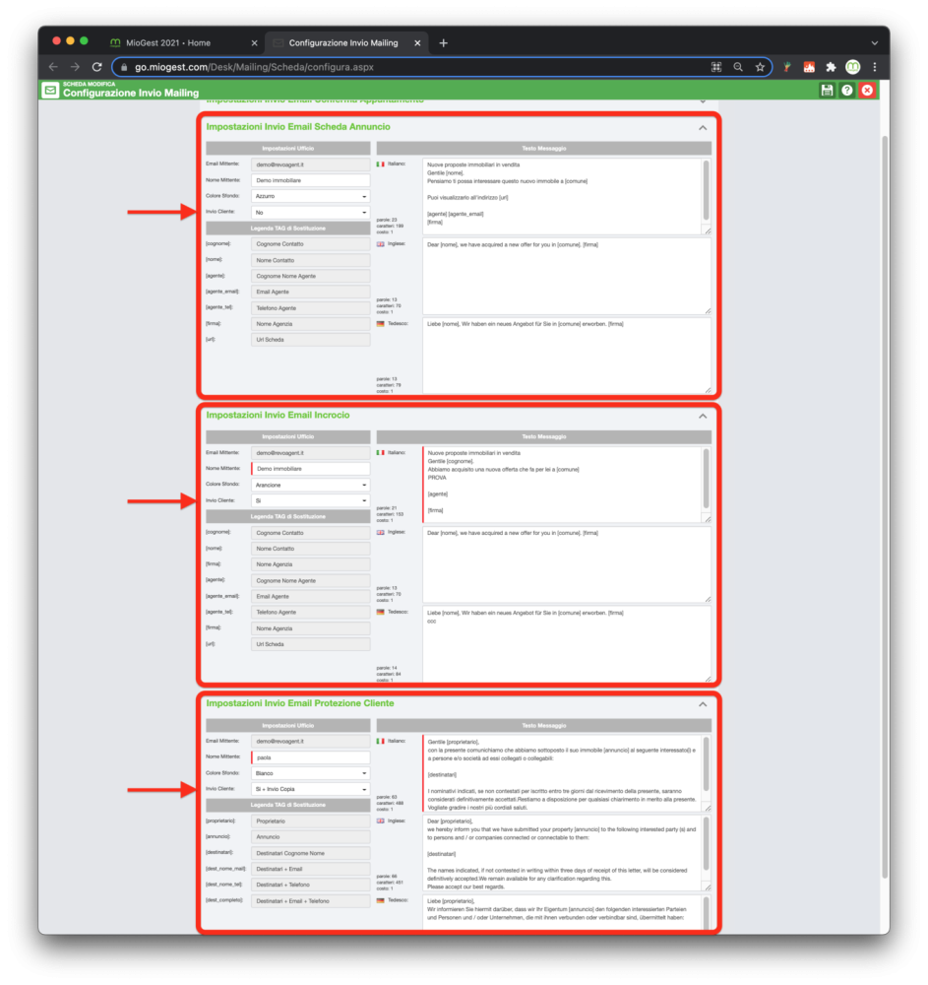Screen dimensions: 928x985
Task: Edit Nome Mittente field in Incrocio section
Action: [x=311, y=469]
